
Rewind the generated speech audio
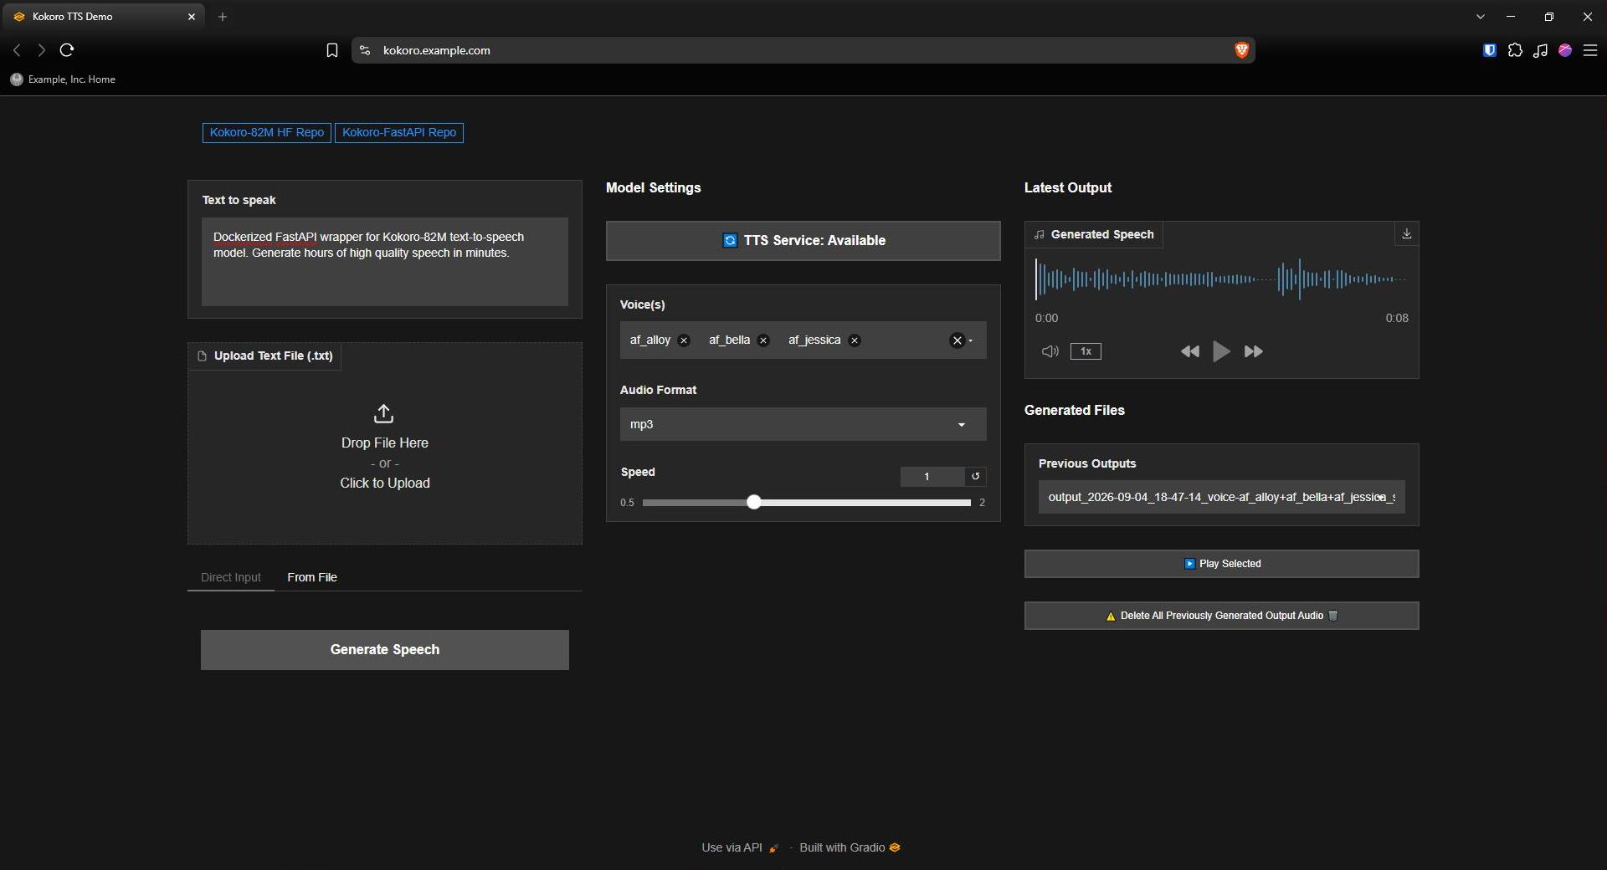coord(1189,351)
